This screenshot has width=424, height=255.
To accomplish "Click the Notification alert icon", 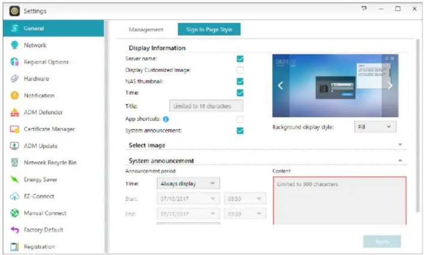I will point(15,95).
